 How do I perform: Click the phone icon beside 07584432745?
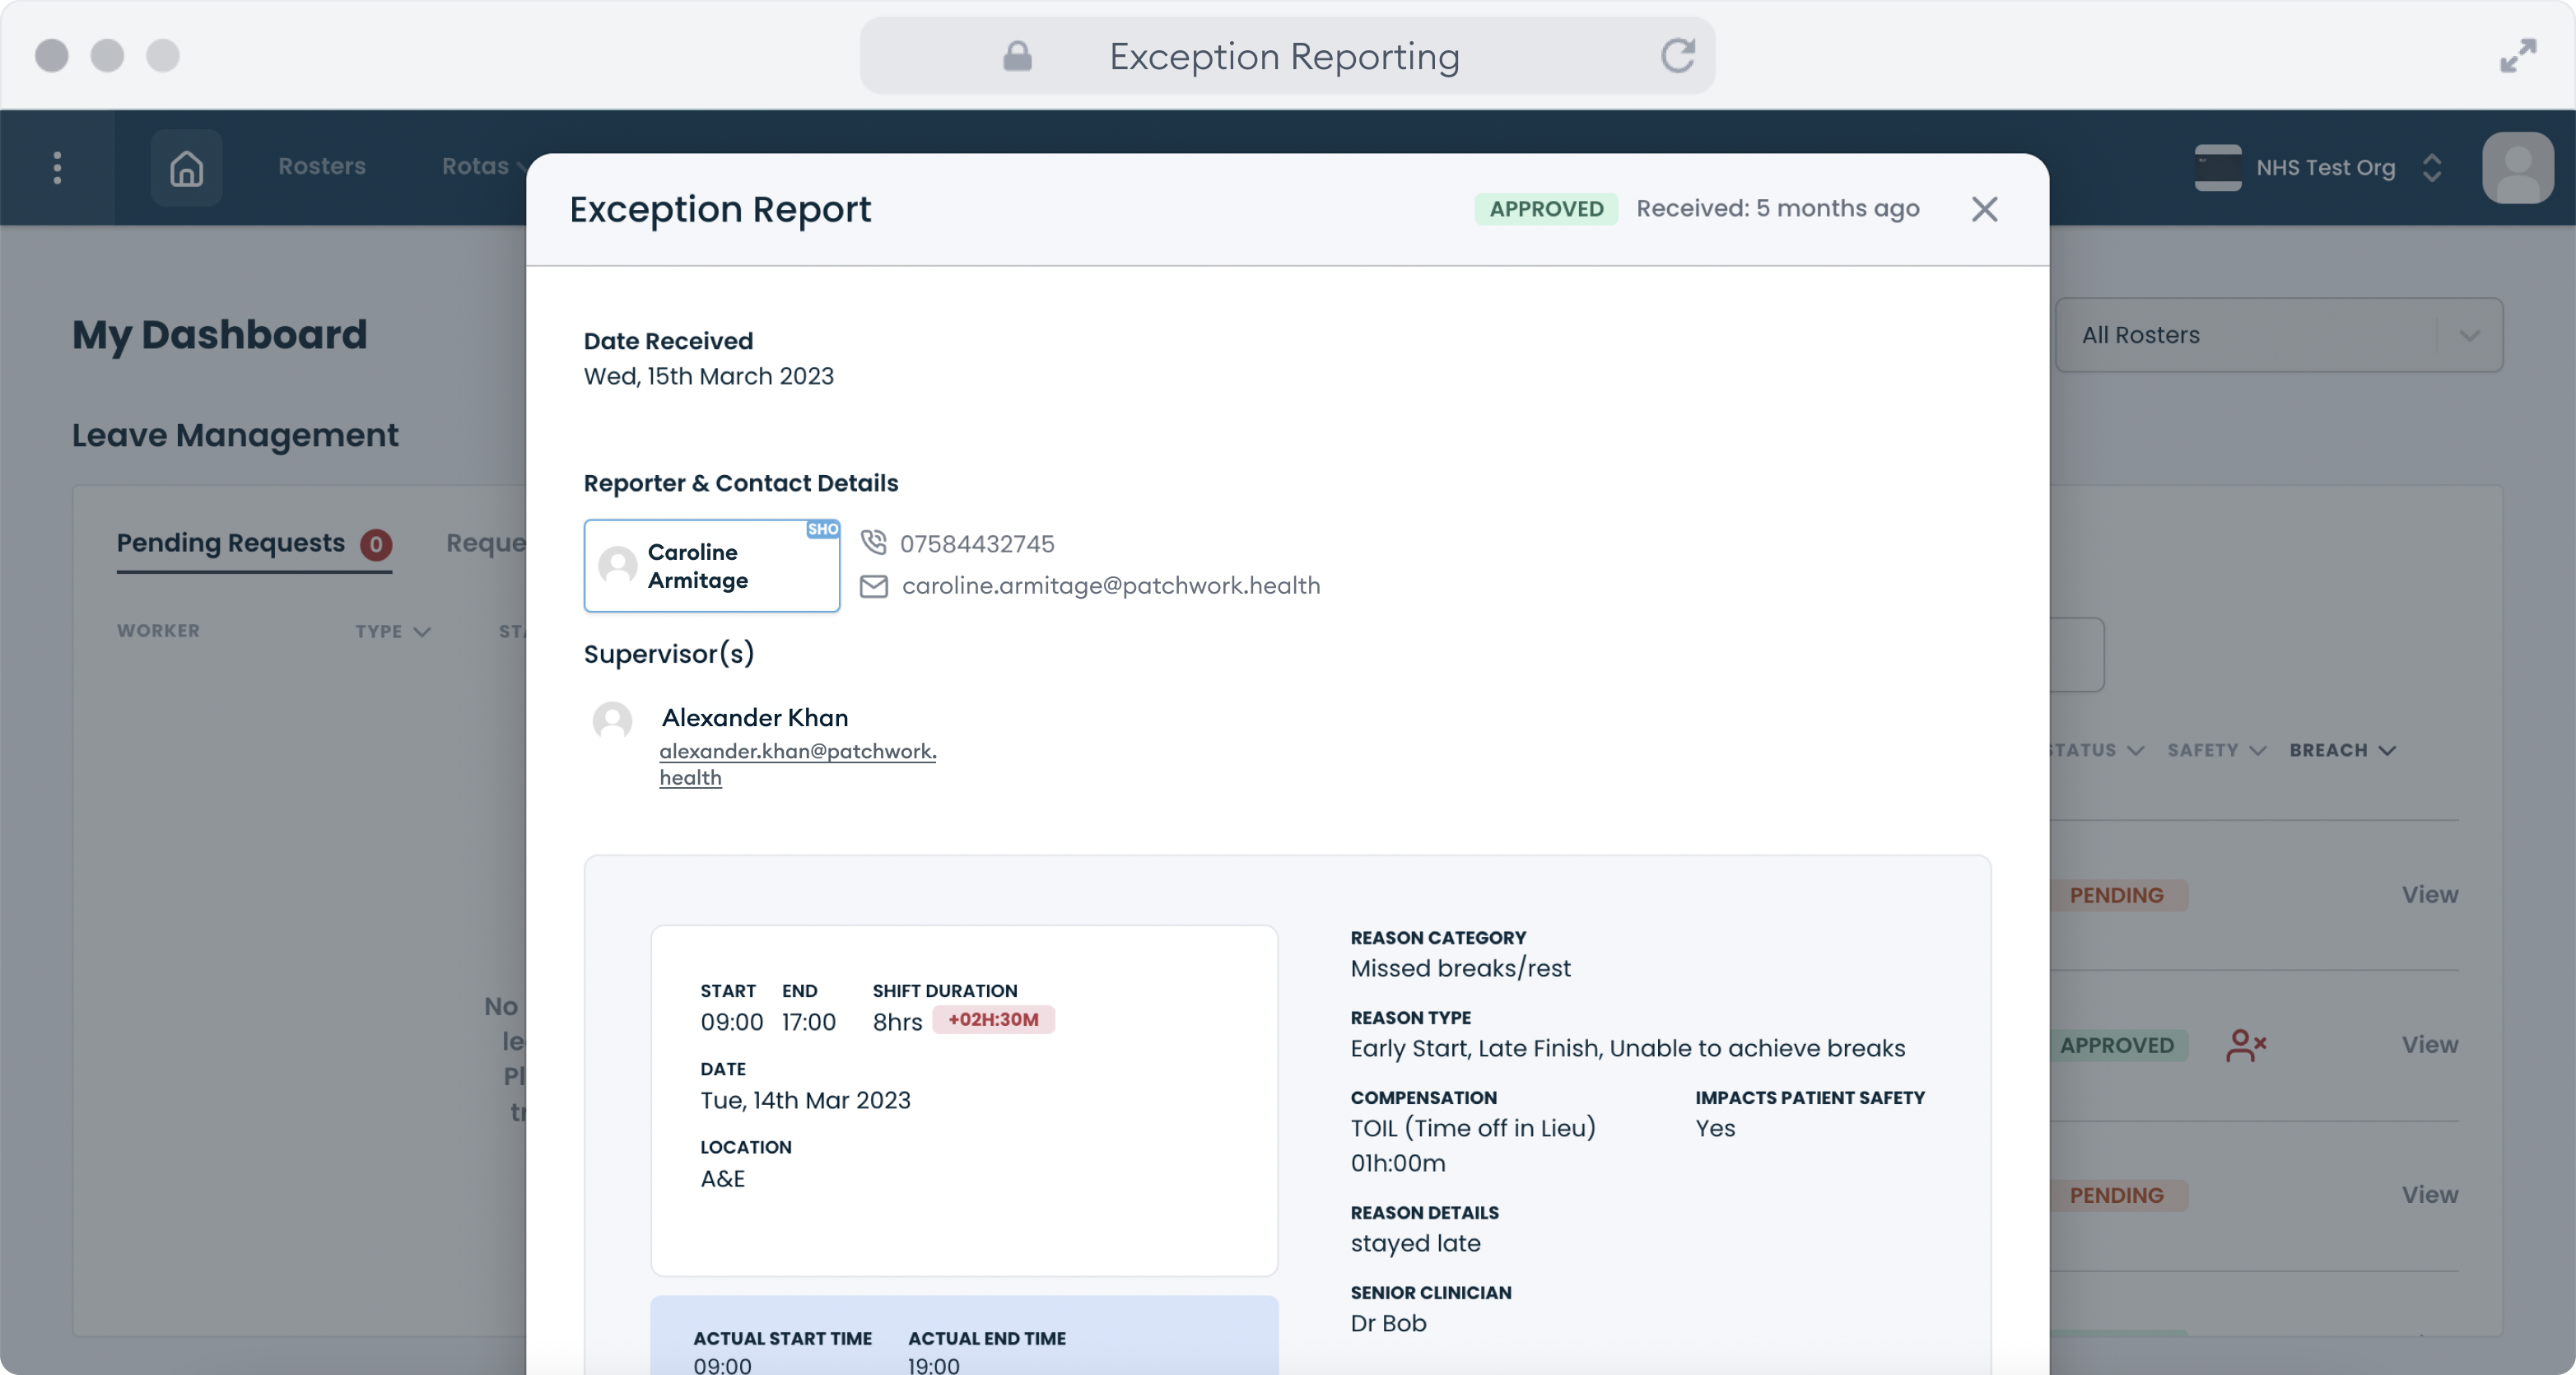pyautogui.click(x=873, y=542)
